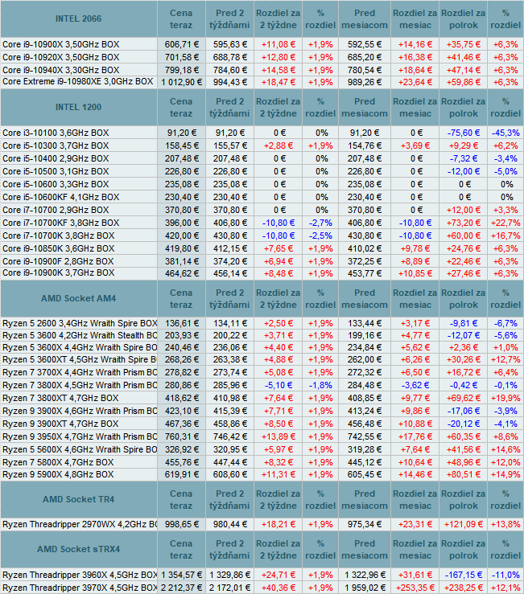Select Pred mesiacom header in INTEL 1200 section
The image size is (524, 594).
365,107
